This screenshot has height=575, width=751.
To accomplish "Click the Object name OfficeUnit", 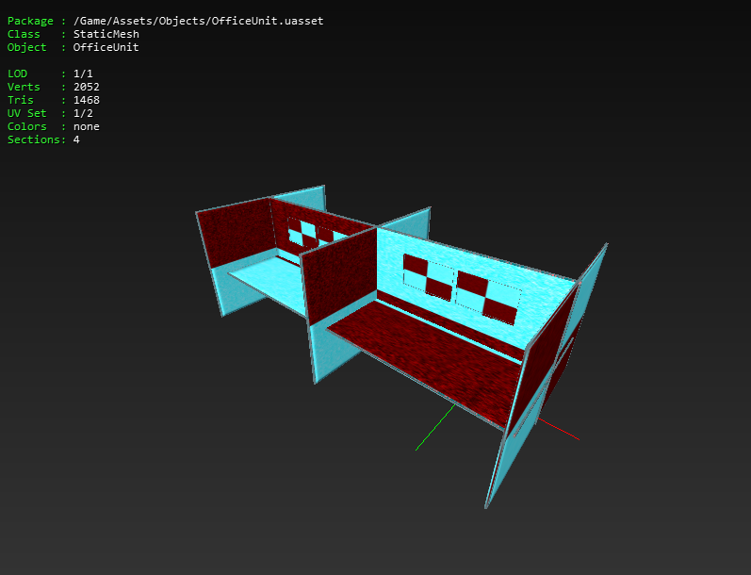I will 106,47.
